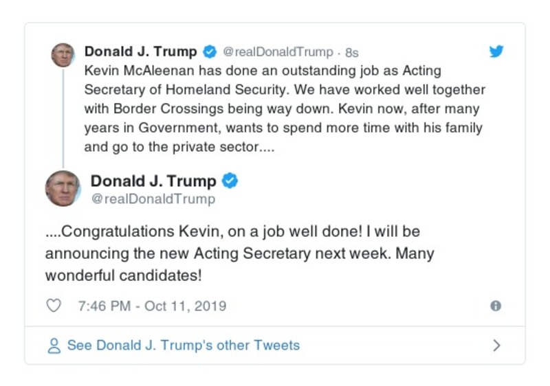This screenshot has height=386, width=550.
Task: Click the large Donald J. Trump display name
Action: coord(153,181)
